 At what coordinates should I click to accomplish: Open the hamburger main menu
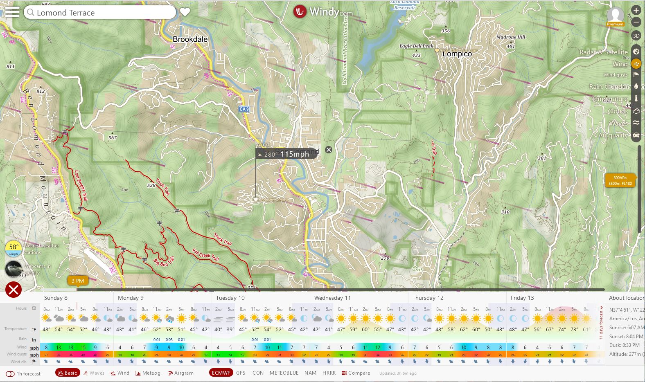pyautogui.click(x=12, y=12)
